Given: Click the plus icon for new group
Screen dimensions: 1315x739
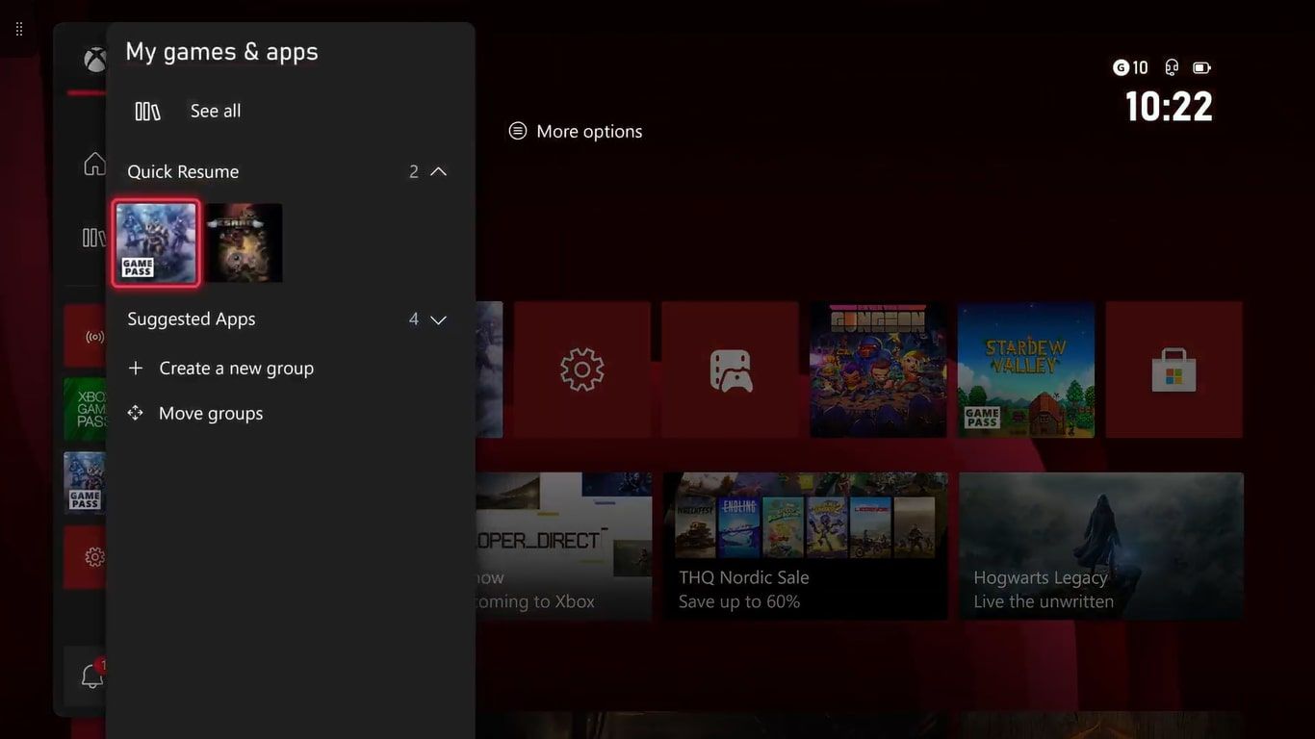Looking at the screenshot, I should tap(136, 369).
